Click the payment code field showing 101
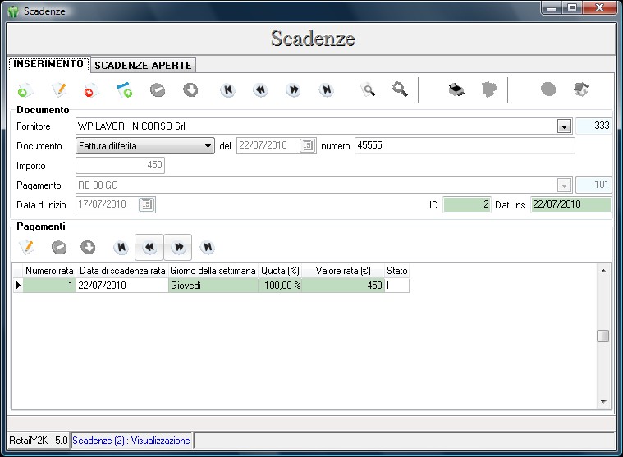Image resolution: width=623 pixels, height=457 pixels. click(593, 185)
